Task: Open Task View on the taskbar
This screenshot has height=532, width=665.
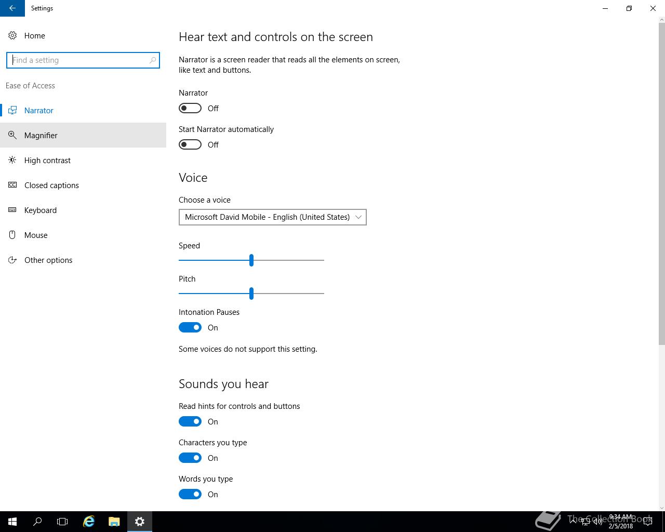Action: (62, 522)
